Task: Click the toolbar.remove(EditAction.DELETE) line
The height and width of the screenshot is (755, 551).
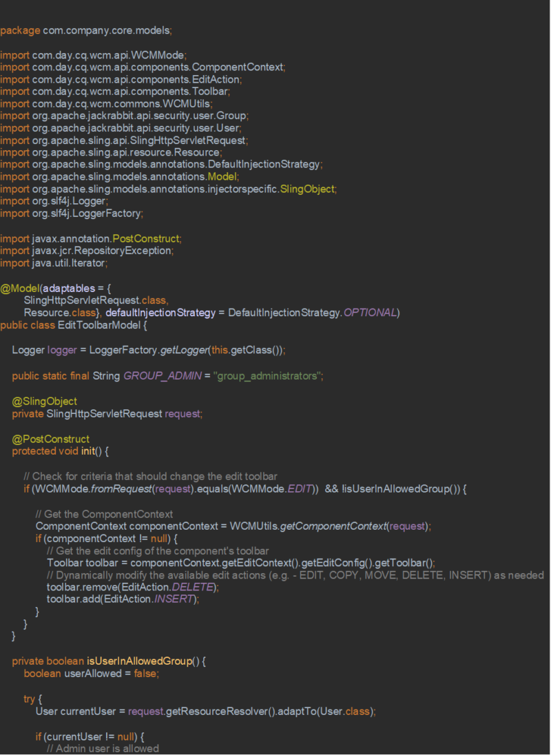Action: click(132, 587)
